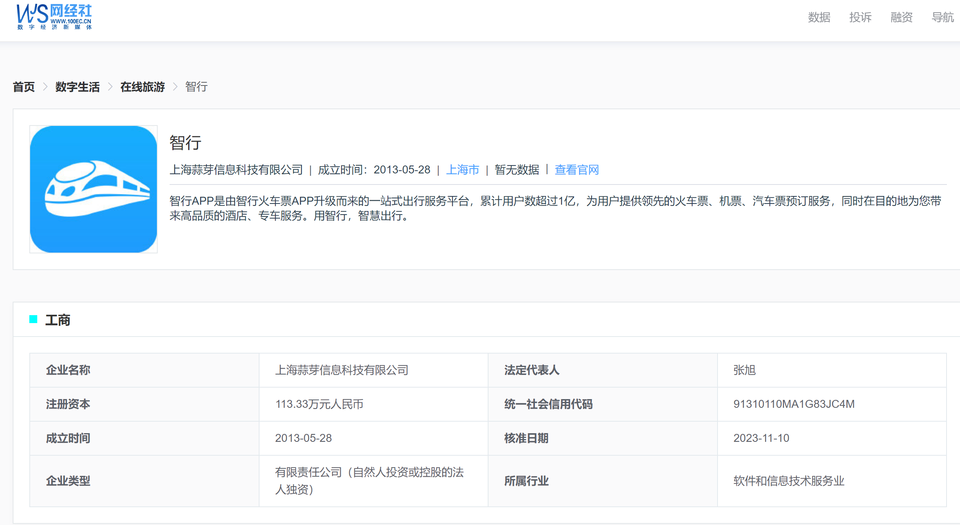This screenshot has height=525, width=960.
Task: Open the 数据 menu item
Action: pos(819,17)
